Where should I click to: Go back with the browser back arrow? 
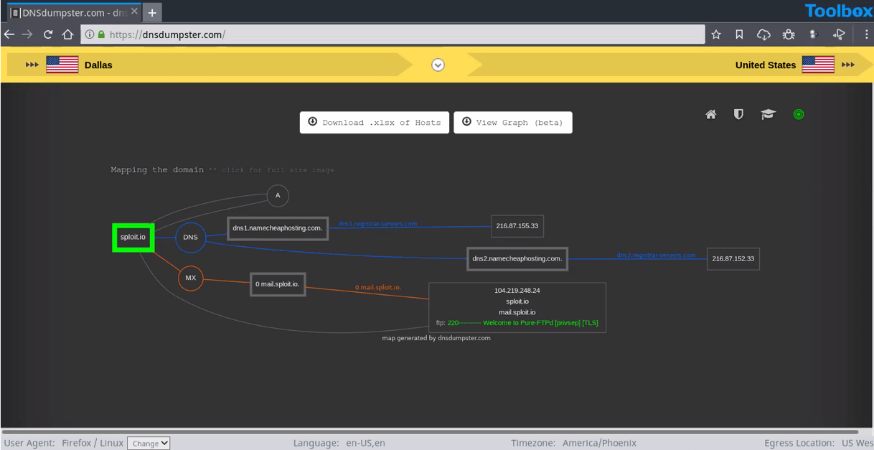tap(9, 34)
